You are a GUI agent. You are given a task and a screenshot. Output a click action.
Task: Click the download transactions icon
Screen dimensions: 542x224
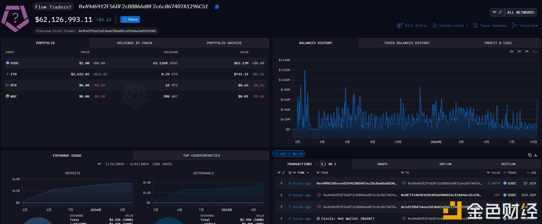coord(536,155)
